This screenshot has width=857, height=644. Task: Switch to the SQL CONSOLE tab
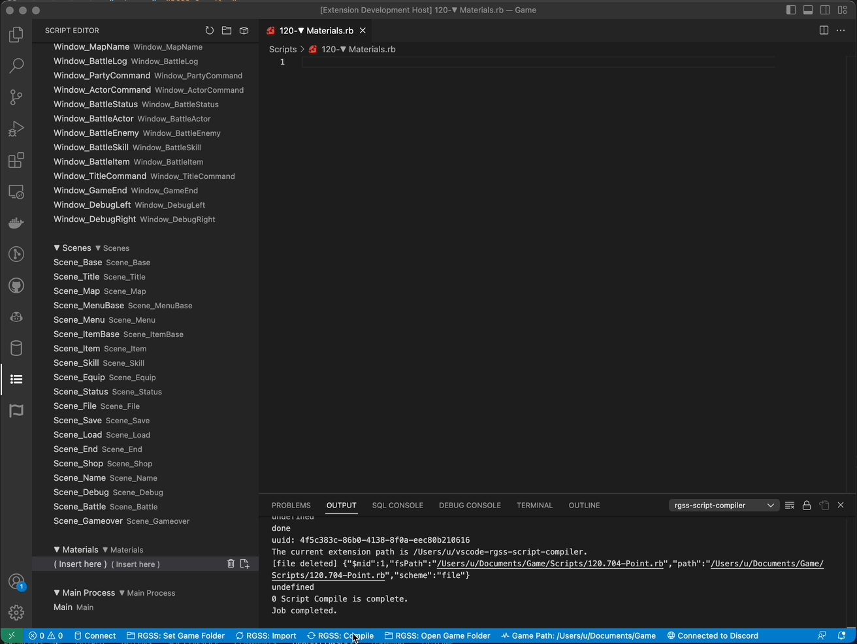click(x=398, y=505)
